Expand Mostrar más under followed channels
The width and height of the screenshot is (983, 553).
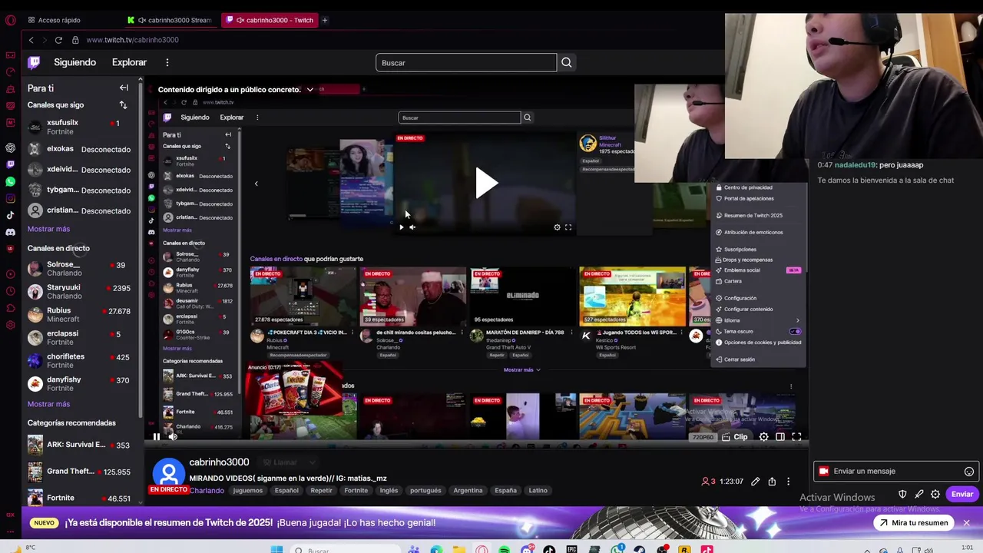(48, 229)
